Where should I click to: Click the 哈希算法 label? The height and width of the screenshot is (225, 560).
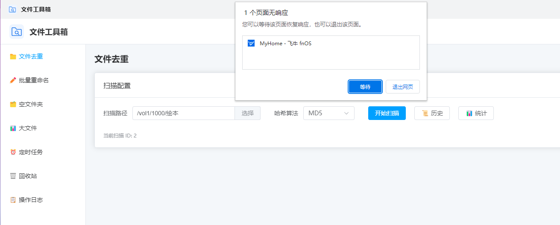(286, 113)
